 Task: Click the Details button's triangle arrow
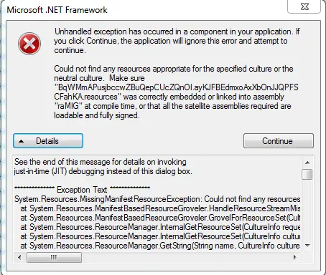click(22, 141)
